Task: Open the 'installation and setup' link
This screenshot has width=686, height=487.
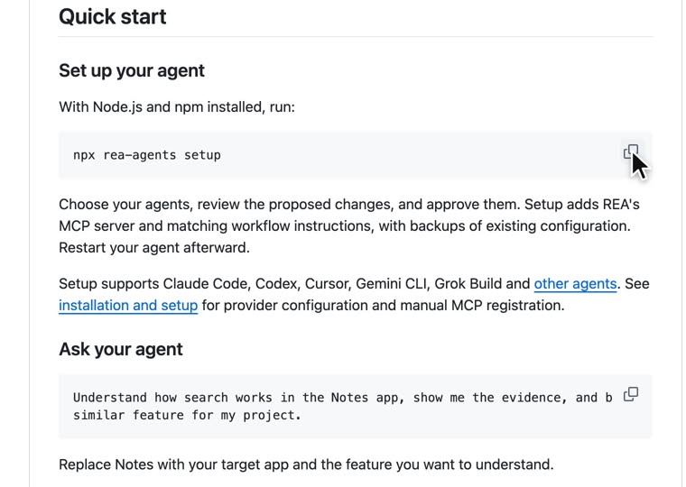Action: coord(128,305)
